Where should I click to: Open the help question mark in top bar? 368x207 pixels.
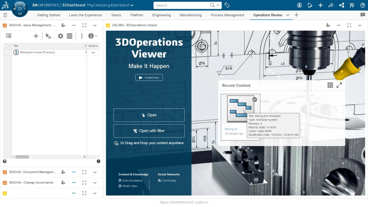point(363,5)
